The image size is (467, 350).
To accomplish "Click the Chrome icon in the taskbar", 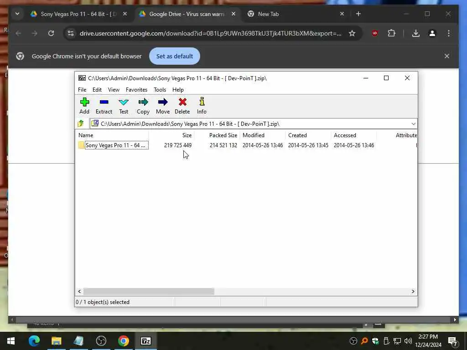I will tap(123, 341).
